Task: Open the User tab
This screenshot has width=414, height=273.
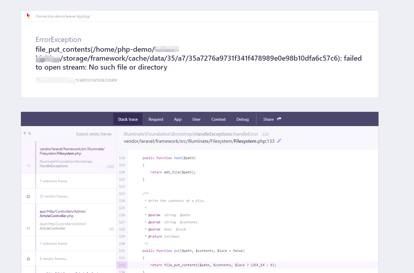Action: coord(196,119)
